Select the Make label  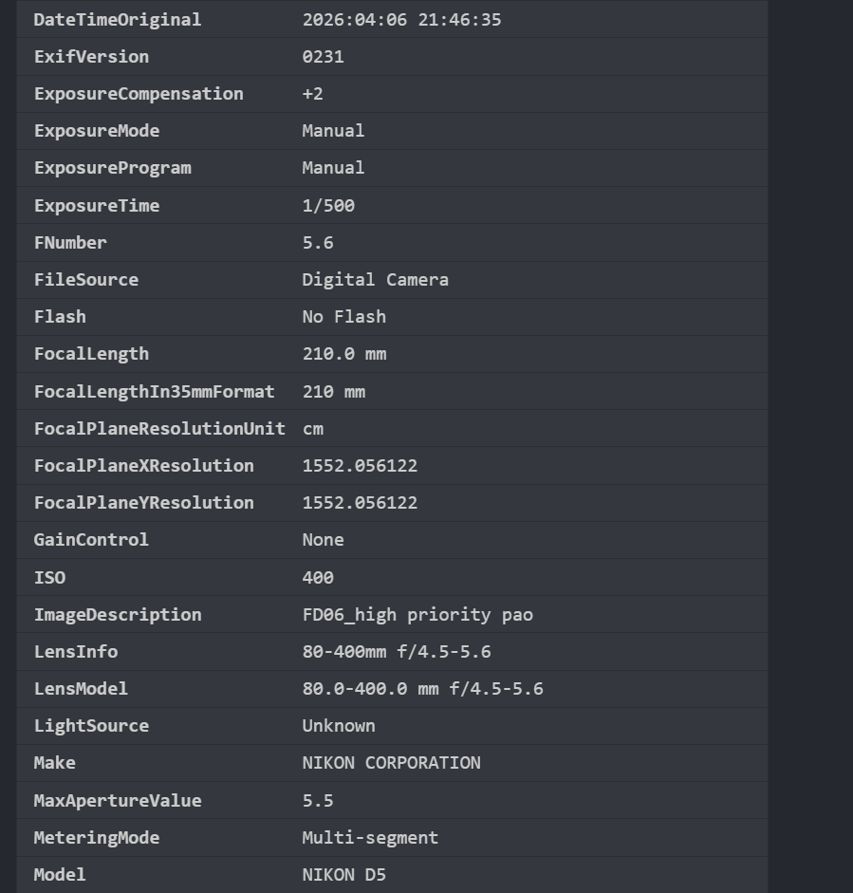[x=55, y=763]
